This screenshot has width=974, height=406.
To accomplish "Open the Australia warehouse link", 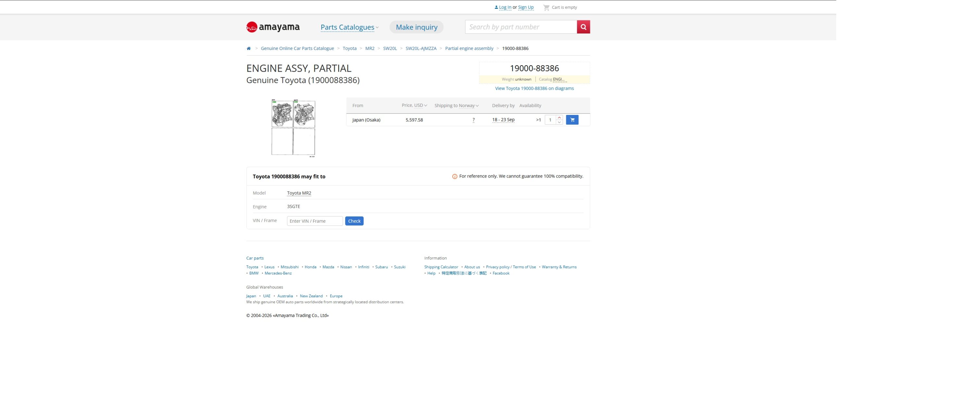I will pyautogui.click(x=285, y=296).
